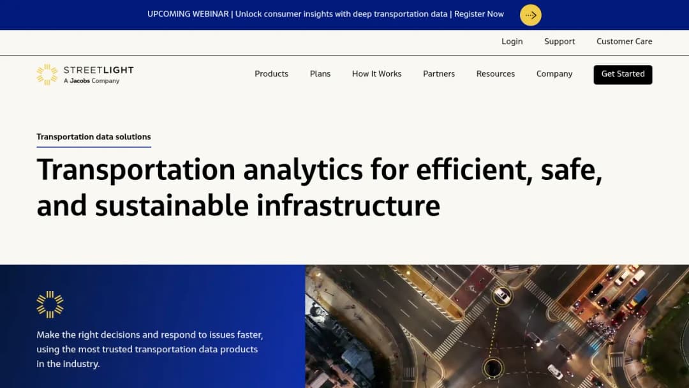The width and height of the screenshot is (689, 388).
Task: Click the 'Make the right decisions' paragraph
Action: (150, 349)
